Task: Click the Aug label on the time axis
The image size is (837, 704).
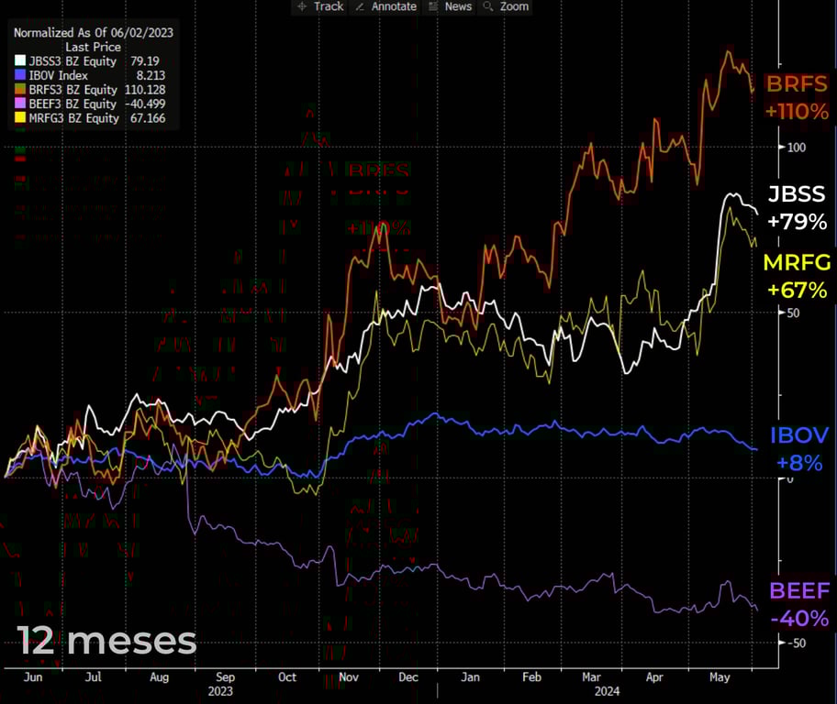Action: (x=159, y=677)
